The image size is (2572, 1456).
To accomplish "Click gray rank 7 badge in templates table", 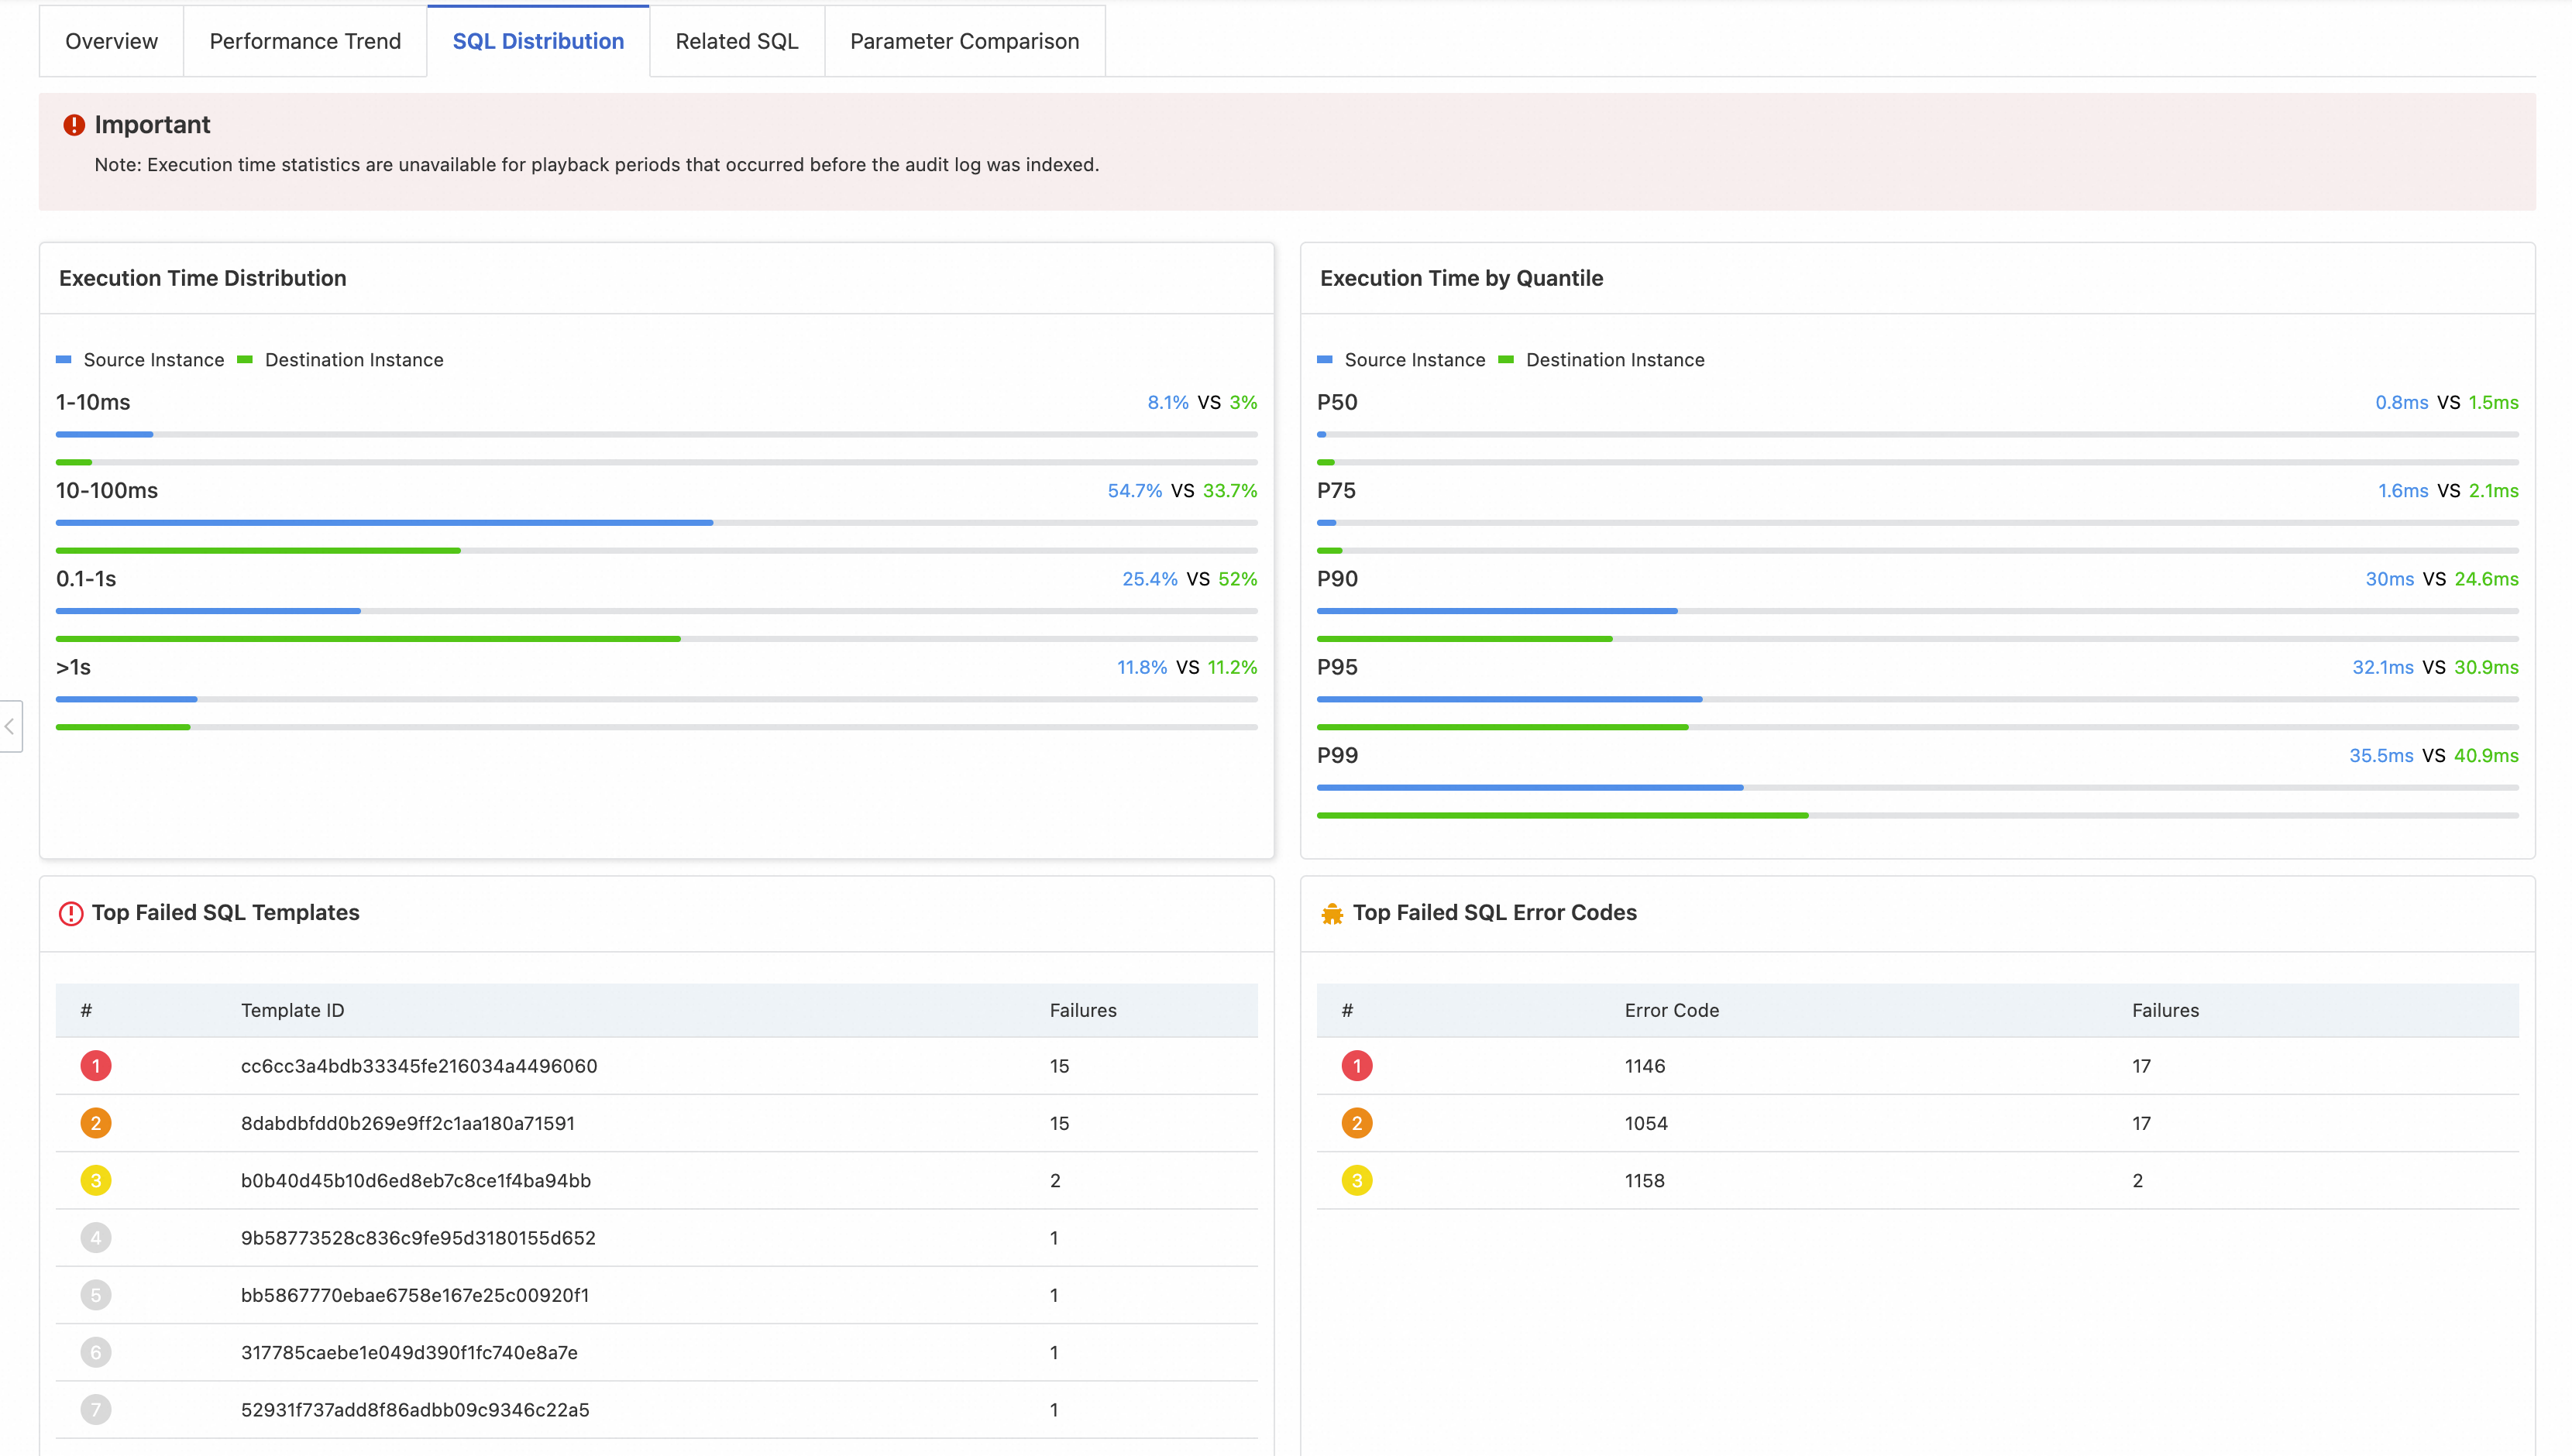I will click(x=96, y=1410).
